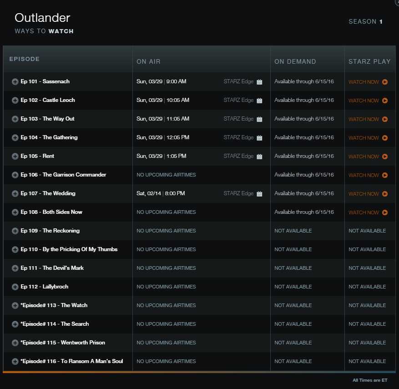Click STARZ Play NOT AVAILABLE for Ep 112

[x=367, y=287]
